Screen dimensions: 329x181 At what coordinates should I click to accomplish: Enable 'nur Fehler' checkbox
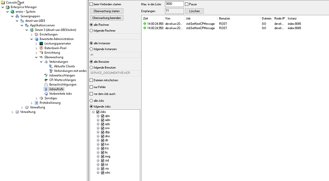(x=91, y=87)
